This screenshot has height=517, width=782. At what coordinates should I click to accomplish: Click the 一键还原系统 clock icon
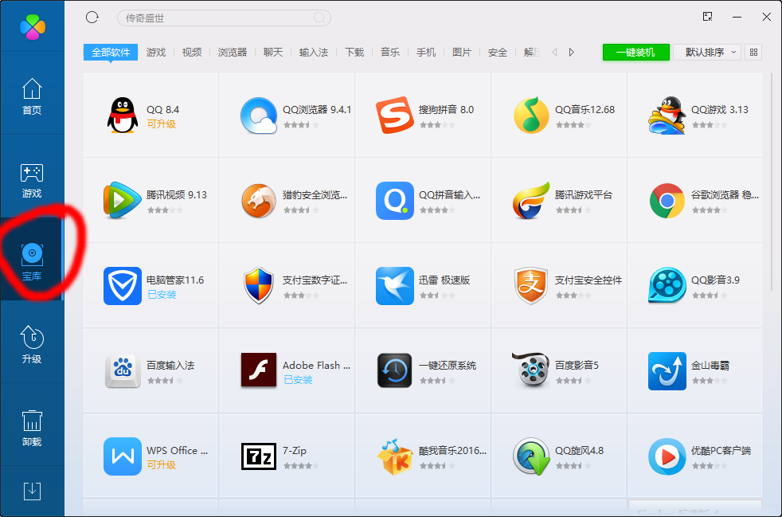point(394,370)
